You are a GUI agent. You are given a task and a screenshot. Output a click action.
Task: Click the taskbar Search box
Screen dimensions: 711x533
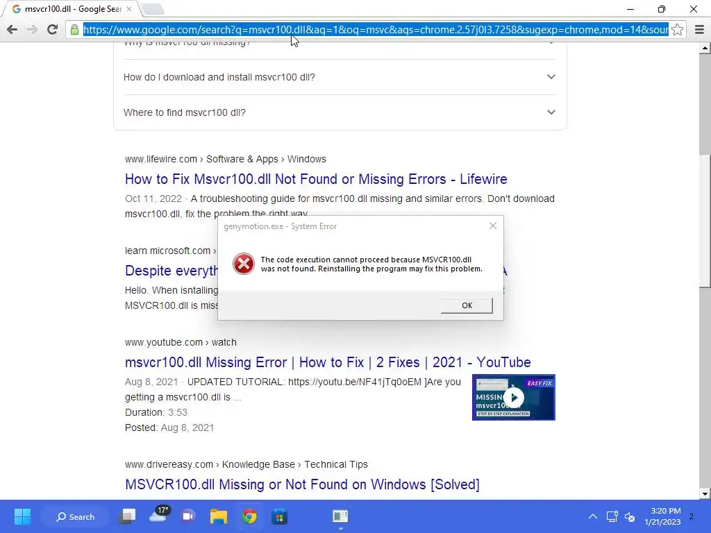[x=75, y=516]
